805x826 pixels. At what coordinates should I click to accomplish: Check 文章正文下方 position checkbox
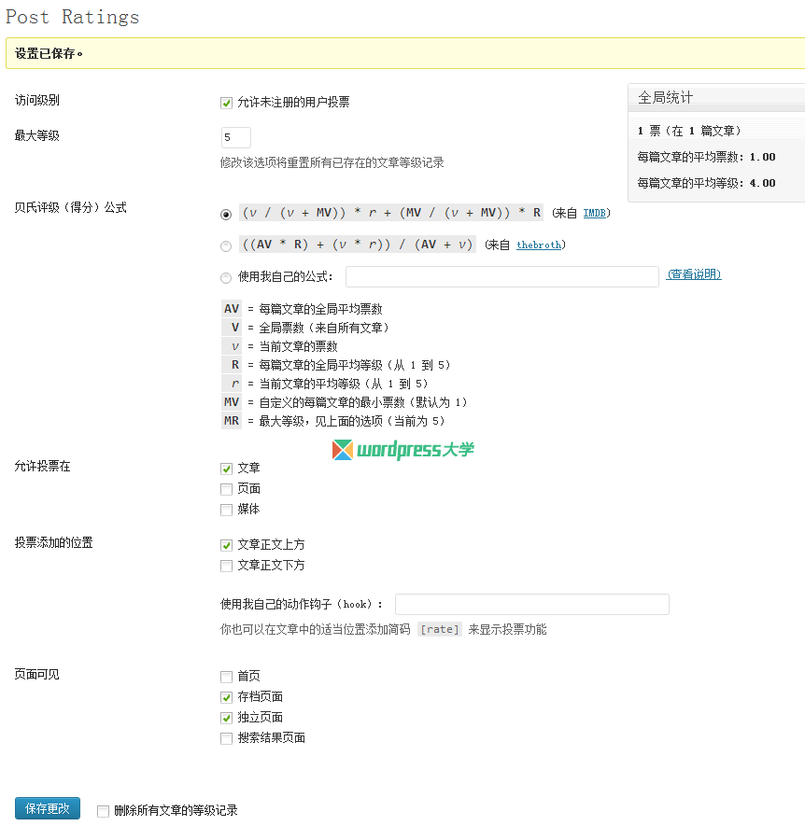(226, 566)
